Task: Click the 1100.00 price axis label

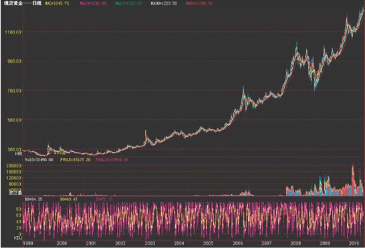Action: pos(13,32)
